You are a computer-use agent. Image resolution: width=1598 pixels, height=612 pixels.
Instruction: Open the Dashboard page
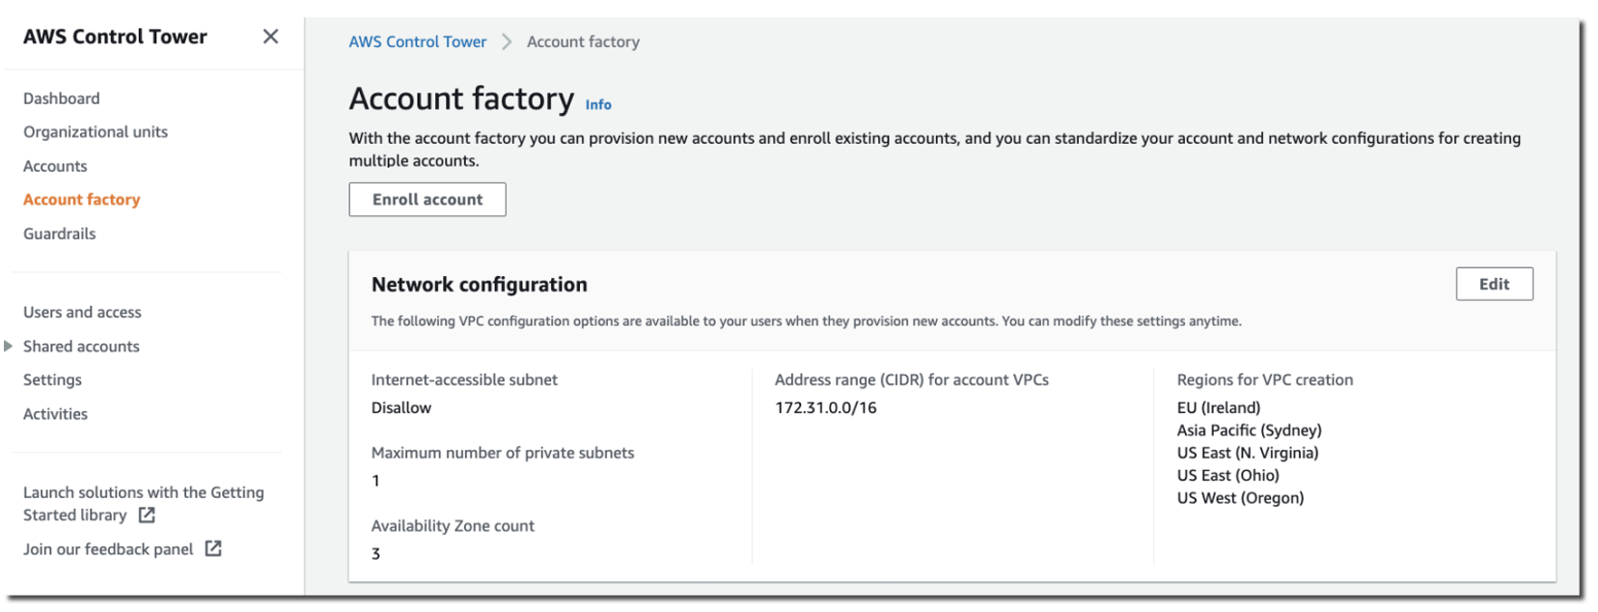[62, 98]
